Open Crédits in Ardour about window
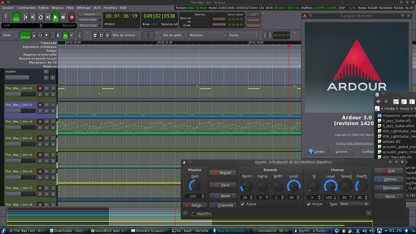The height and width of the screenshot is (234, 416). click(317, 152)
